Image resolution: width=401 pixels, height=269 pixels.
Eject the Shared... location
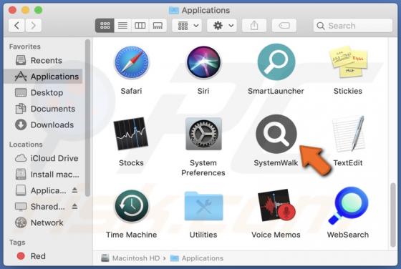click(74, 206)
